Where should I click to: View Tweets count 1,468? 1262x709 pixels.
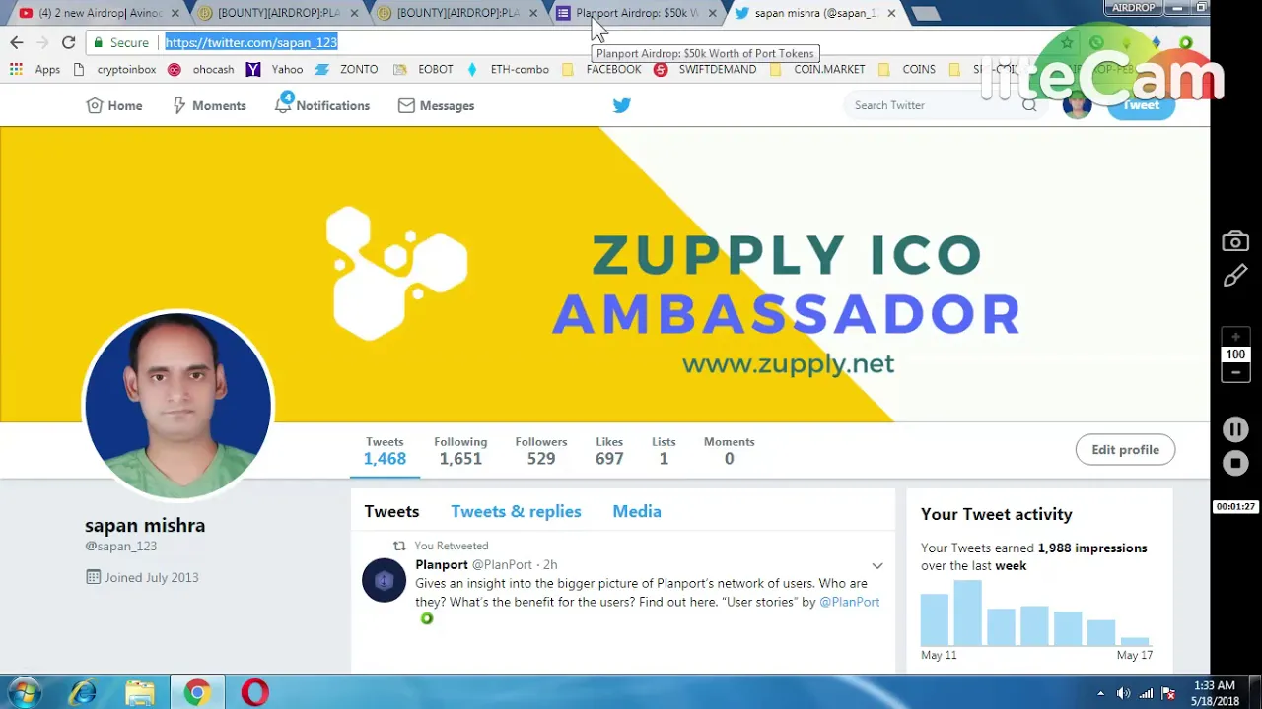tap(385, 451)
